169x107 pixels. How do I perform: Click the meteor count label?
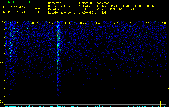click(x=38, y=8)
